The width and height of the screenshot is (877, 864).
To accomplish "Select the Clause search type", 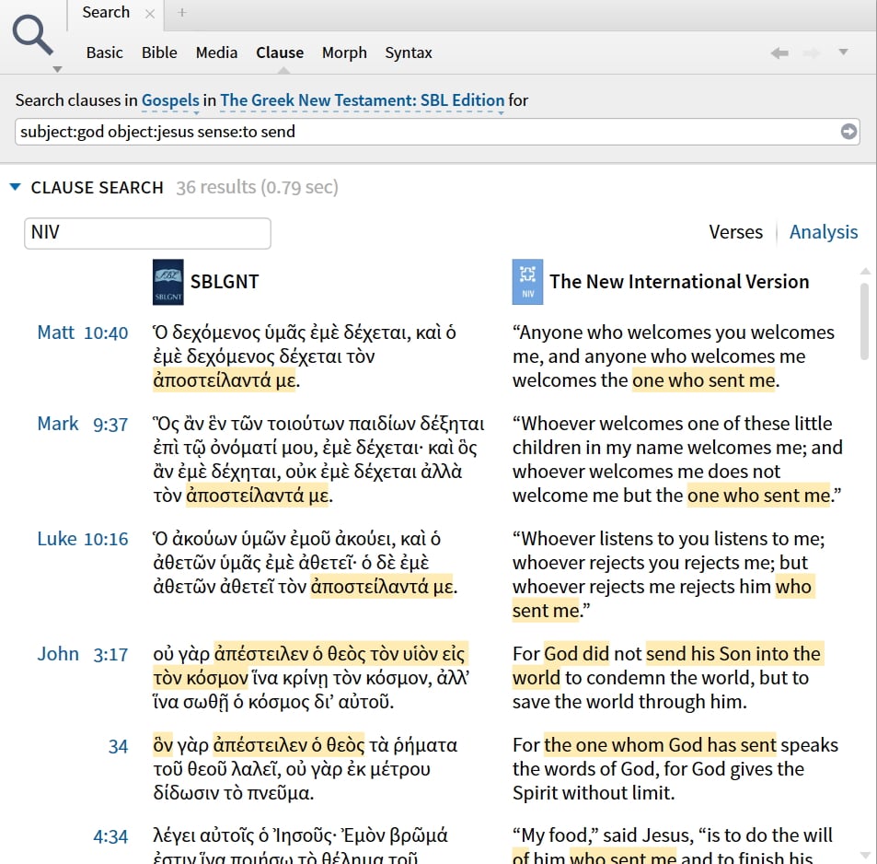I will 280,53.
